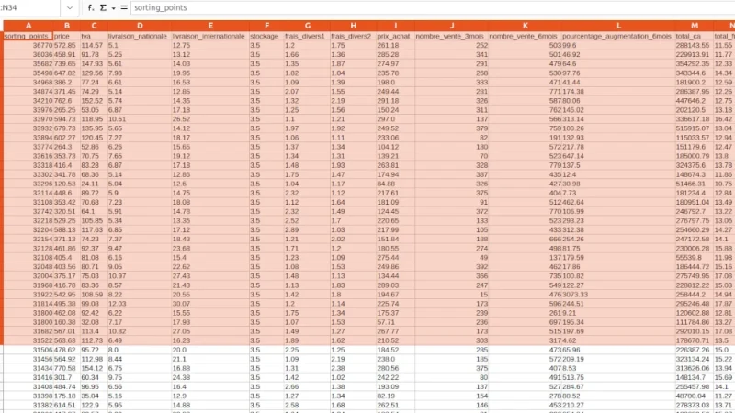The image size is (735, 413).
Task: Select column E header
Action: (x=210, y=26)
